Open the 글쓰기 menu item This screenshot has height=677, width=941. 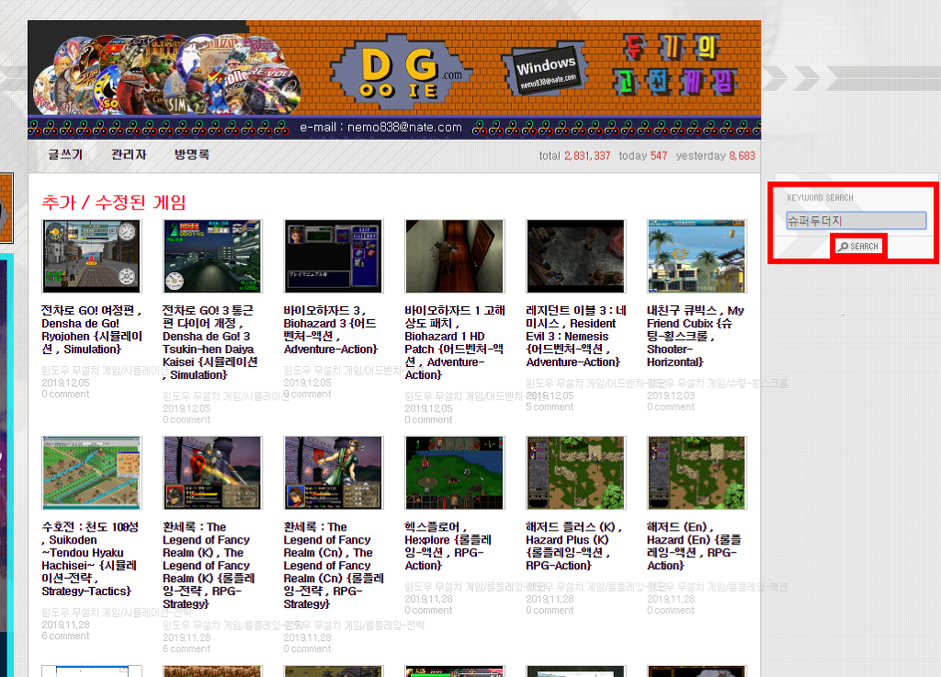(x=65, y=155)
